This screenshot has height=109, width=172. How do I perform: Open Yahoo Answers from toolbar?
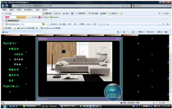[54, 17]
